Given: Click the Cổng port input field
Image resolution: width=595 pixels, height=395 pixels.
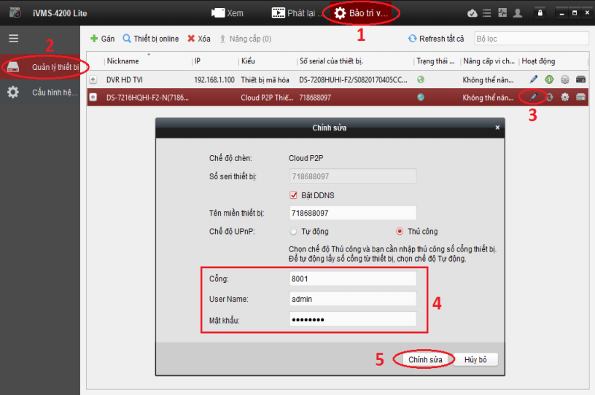Looking at the screenshot, I should pos(353,278).
